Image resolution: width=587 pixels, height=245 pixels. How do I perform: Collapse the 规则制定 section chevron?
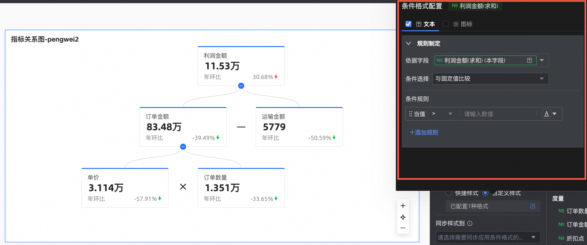click(x=408, y=44)
